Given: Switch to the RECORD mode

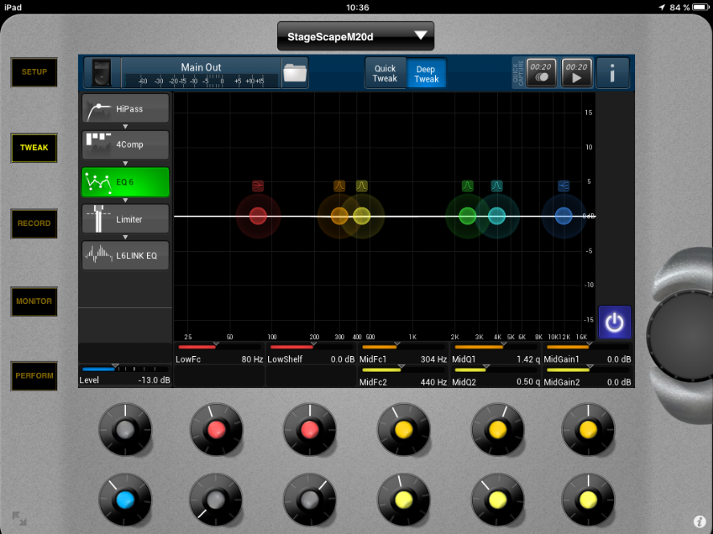Looking at the screenshot, I should pyautogui.click(x=34, y=224).
